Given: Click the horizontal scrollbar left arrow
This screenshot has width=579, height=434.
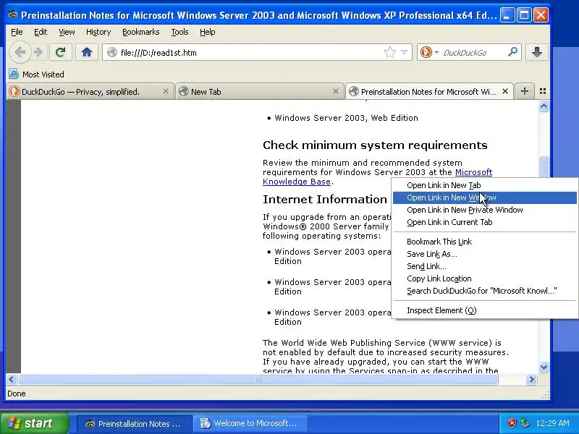Looking at the screenshot, I should pyautogui.click(x=12, y=379).
